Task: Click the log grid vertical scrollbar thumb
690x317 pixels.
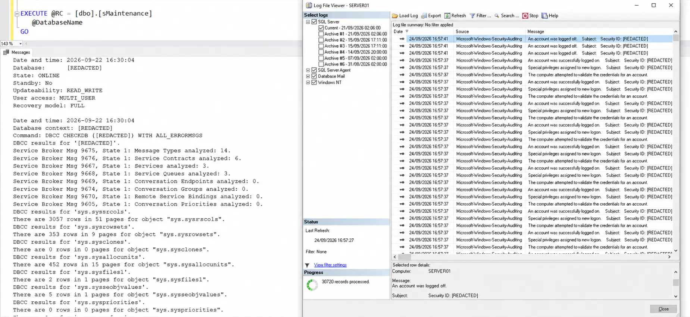Action: pos(675,38)
